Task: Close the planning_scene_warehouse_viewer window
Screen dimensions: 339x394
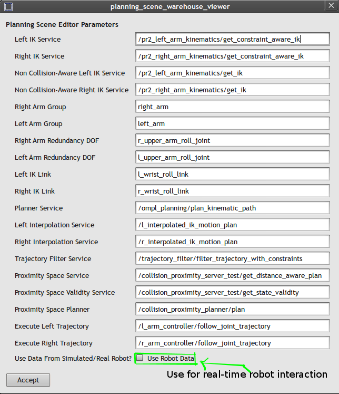Action: 331,6
